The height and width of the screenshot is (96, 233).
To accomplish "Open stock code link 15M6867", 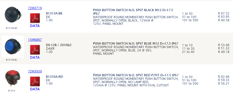I will 35,40.
